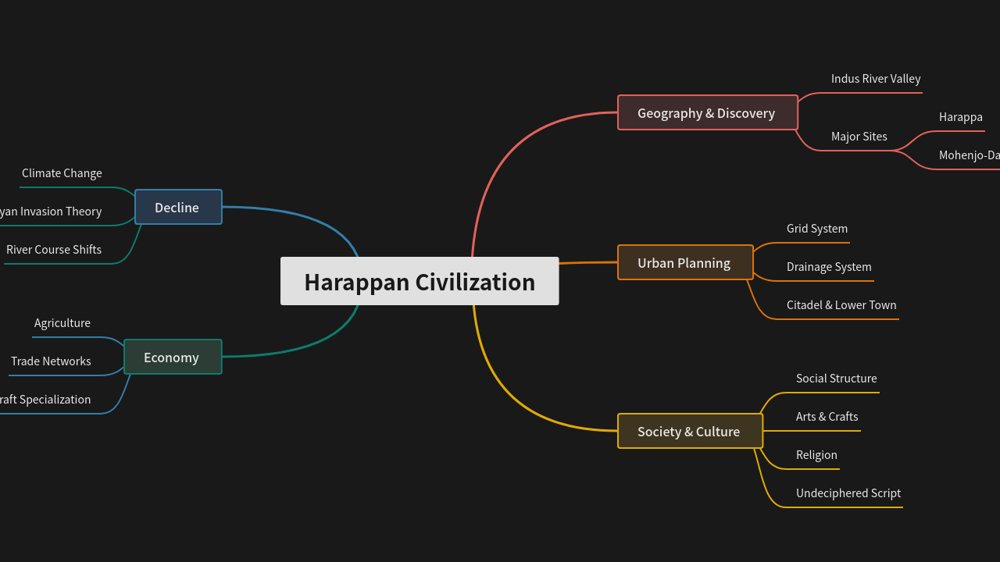1000x562 pixels.
Task: Click the Citadel & Lower Town node
Action: click(x=841, y=304)
